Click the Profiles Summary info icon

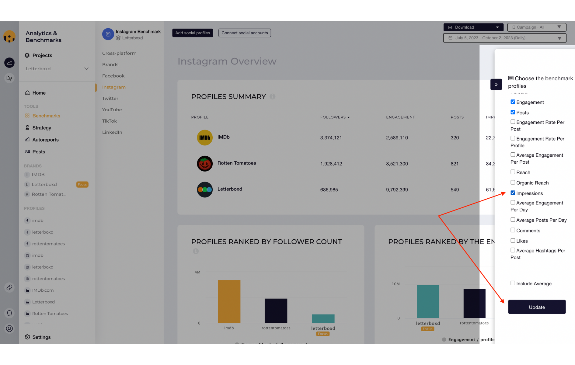click(273, 96)
